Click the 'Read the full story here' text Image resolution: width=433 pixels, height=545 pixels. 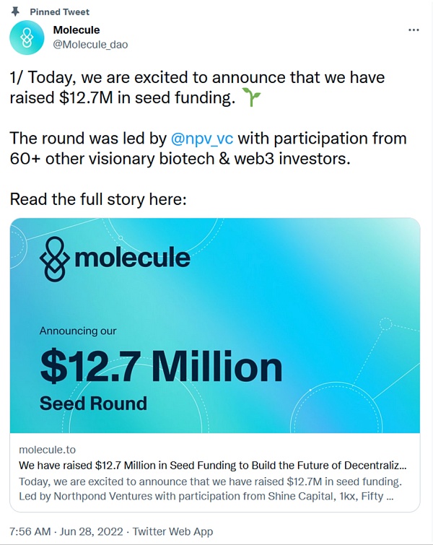pos(98,199)
